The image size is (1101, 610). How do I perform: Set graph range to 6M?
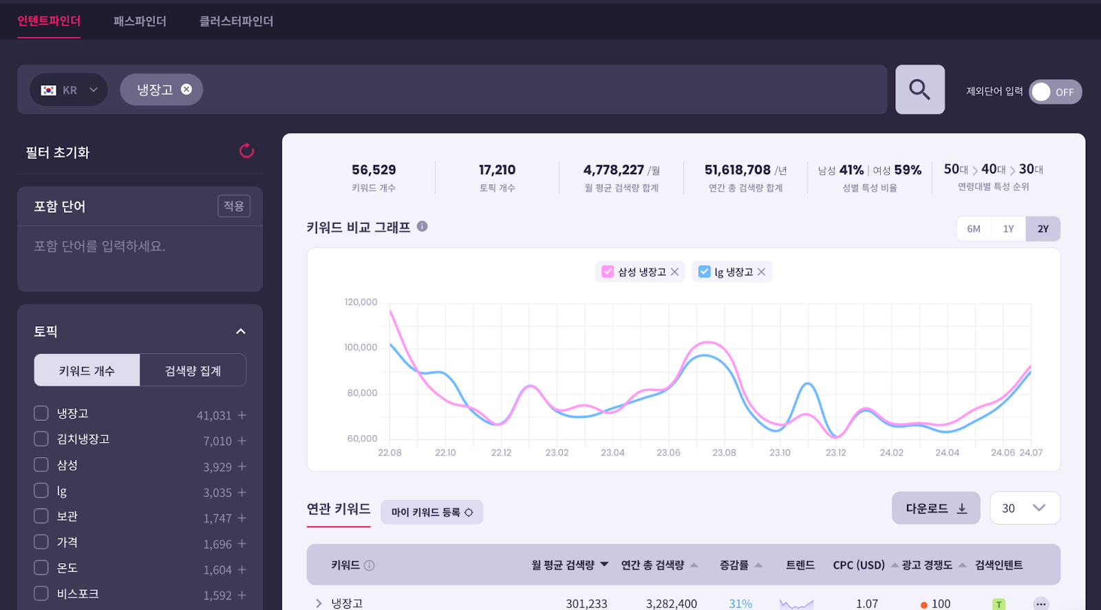[974, 229]
